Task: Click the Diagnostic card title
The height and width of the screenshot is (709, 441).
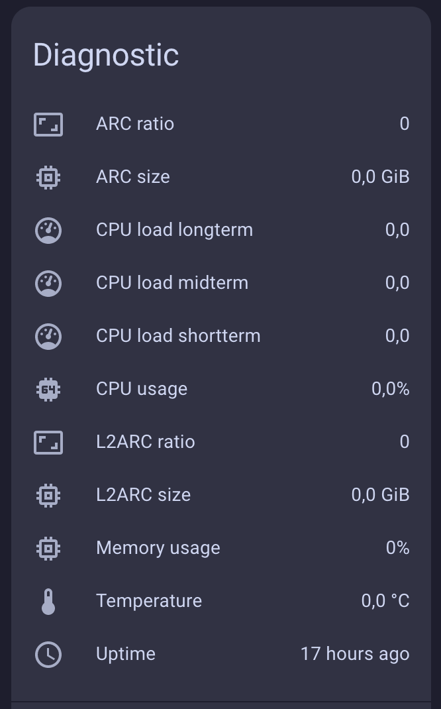Action: pos(105,54)
